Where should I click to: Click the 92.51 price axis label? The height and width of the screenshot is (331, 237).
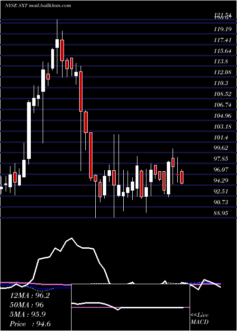pyautogui.click(x=221, y=192)
